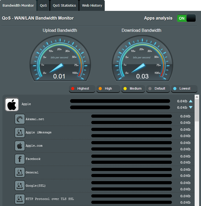Click the Apple.com app icon
This screenshot has height=206, width=201.
pyautogui.click(x=20, y=146)
